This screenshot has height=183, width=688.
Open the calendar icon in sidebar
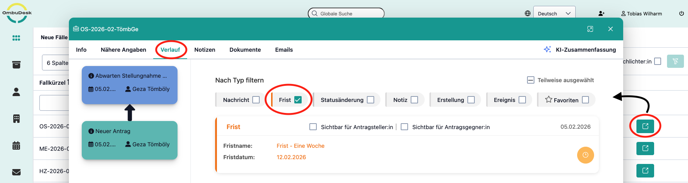pos(16,146)
